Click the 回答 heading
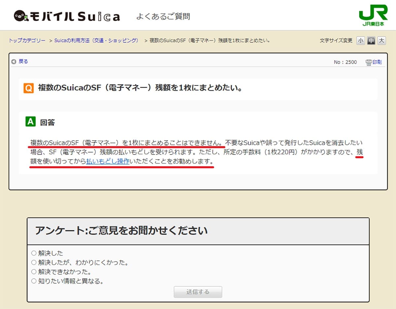The height and width of the screenshot is (309, 396). click(x=48, y=122)
